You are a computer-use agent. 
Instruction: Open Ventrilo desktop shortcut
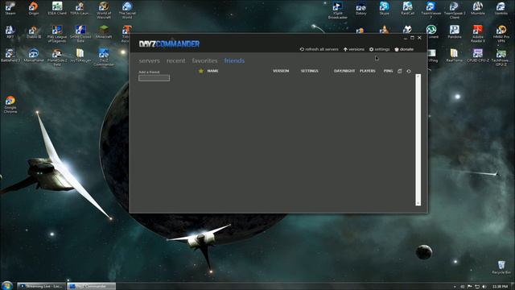click(x=501, y=9)
